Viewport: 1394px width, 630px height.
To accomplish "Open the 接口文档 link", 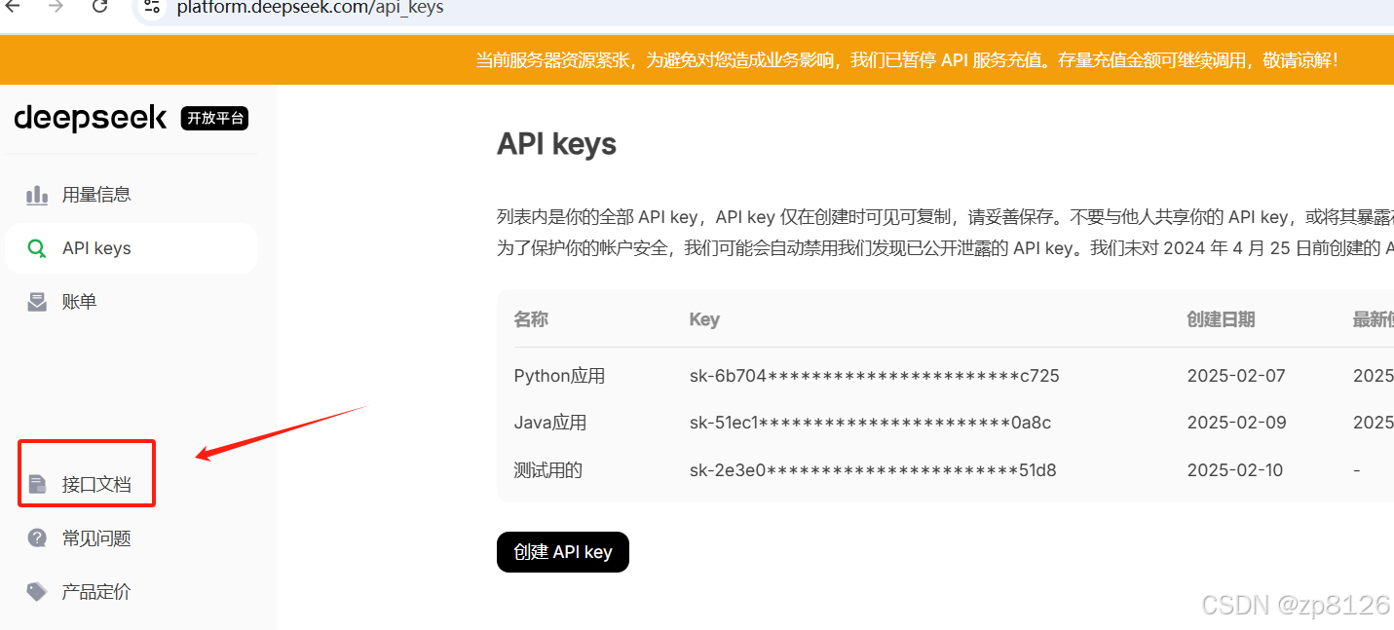I will pos(96,484).
